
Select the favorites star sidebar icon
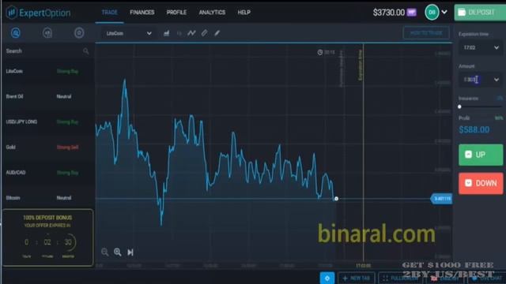(x=79, y=33)
